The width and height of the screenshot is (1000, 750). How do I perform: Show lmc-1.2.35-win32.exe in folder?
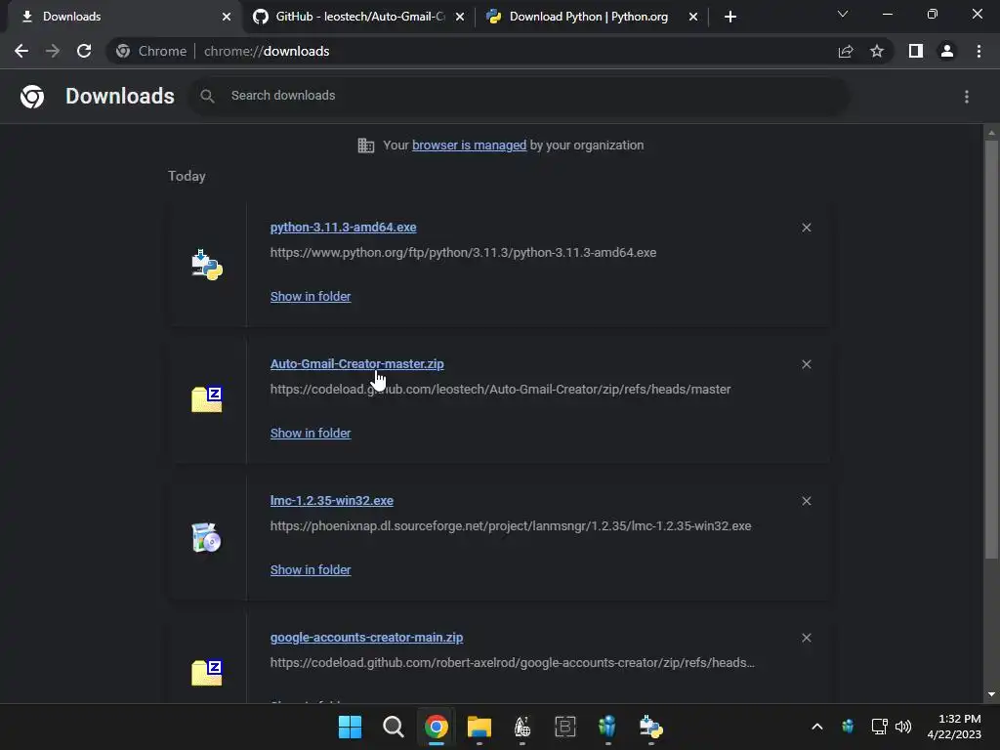311,570
